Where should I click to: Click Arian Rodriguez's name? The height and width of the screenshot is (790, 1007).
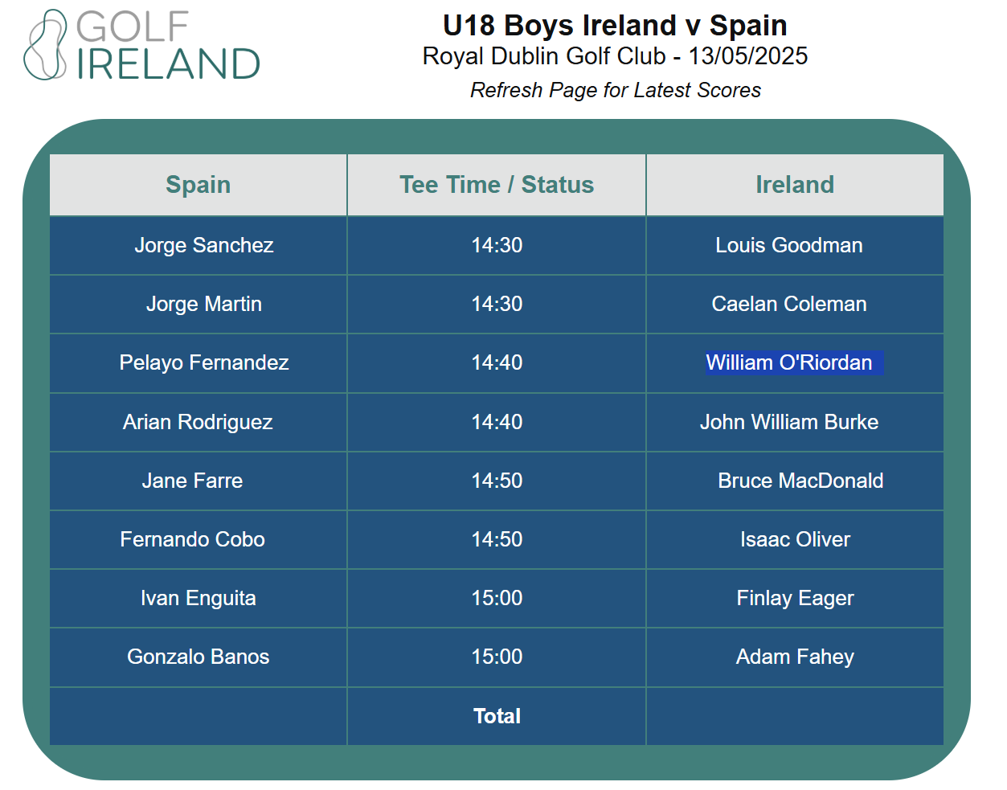(198, 422)
